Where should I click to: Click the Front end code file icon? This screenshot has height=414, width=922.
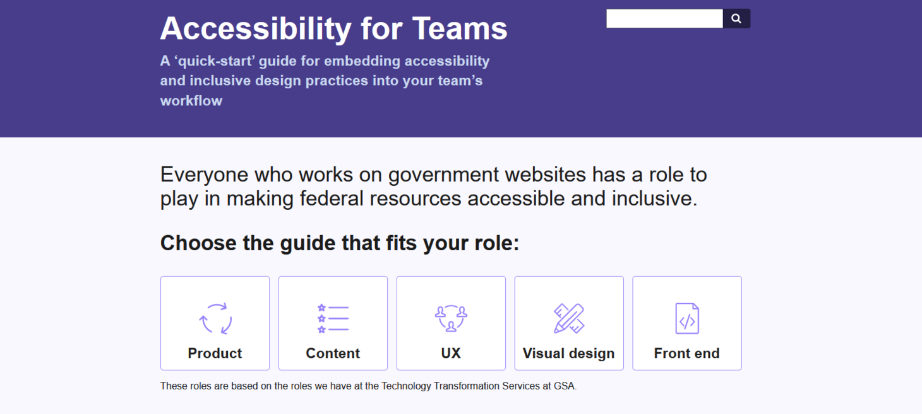click(687, 318)
